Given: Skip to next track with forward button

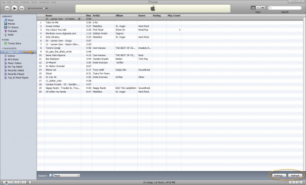Looking at the screenshot, I should [22, 8].
